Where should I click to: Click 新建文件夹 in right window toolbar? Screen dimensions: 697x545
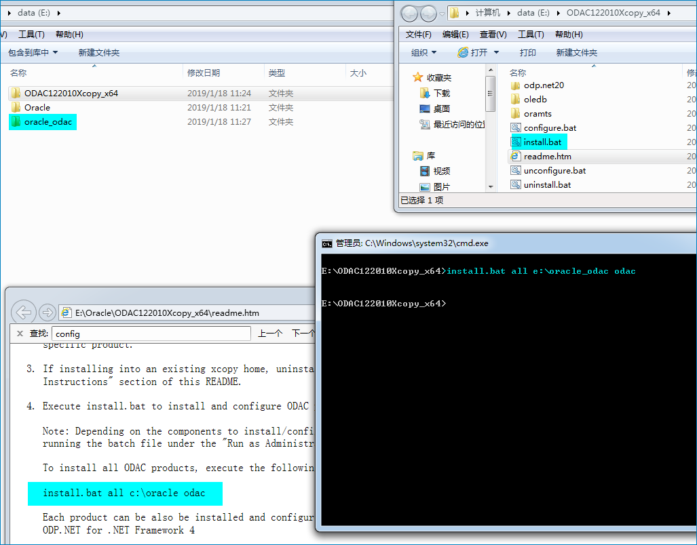577,53
